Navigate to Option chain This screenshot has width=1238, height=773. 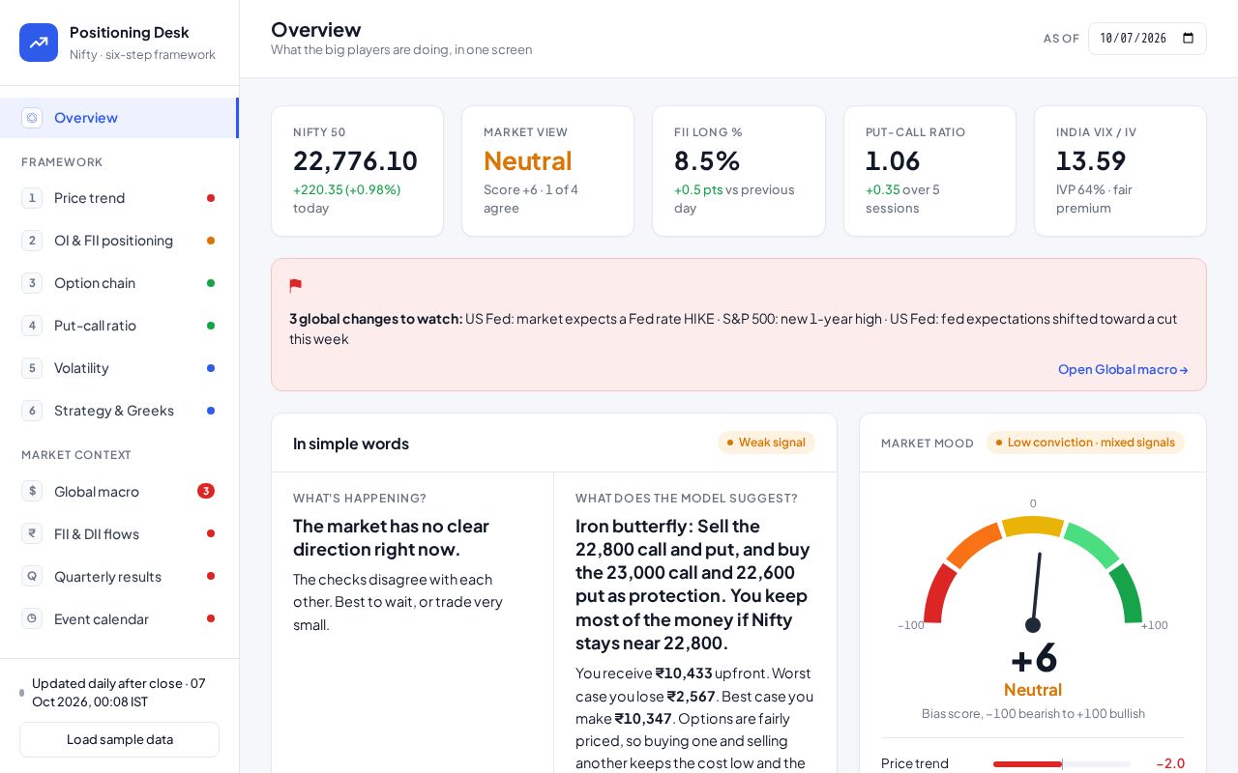click(119, 283)
